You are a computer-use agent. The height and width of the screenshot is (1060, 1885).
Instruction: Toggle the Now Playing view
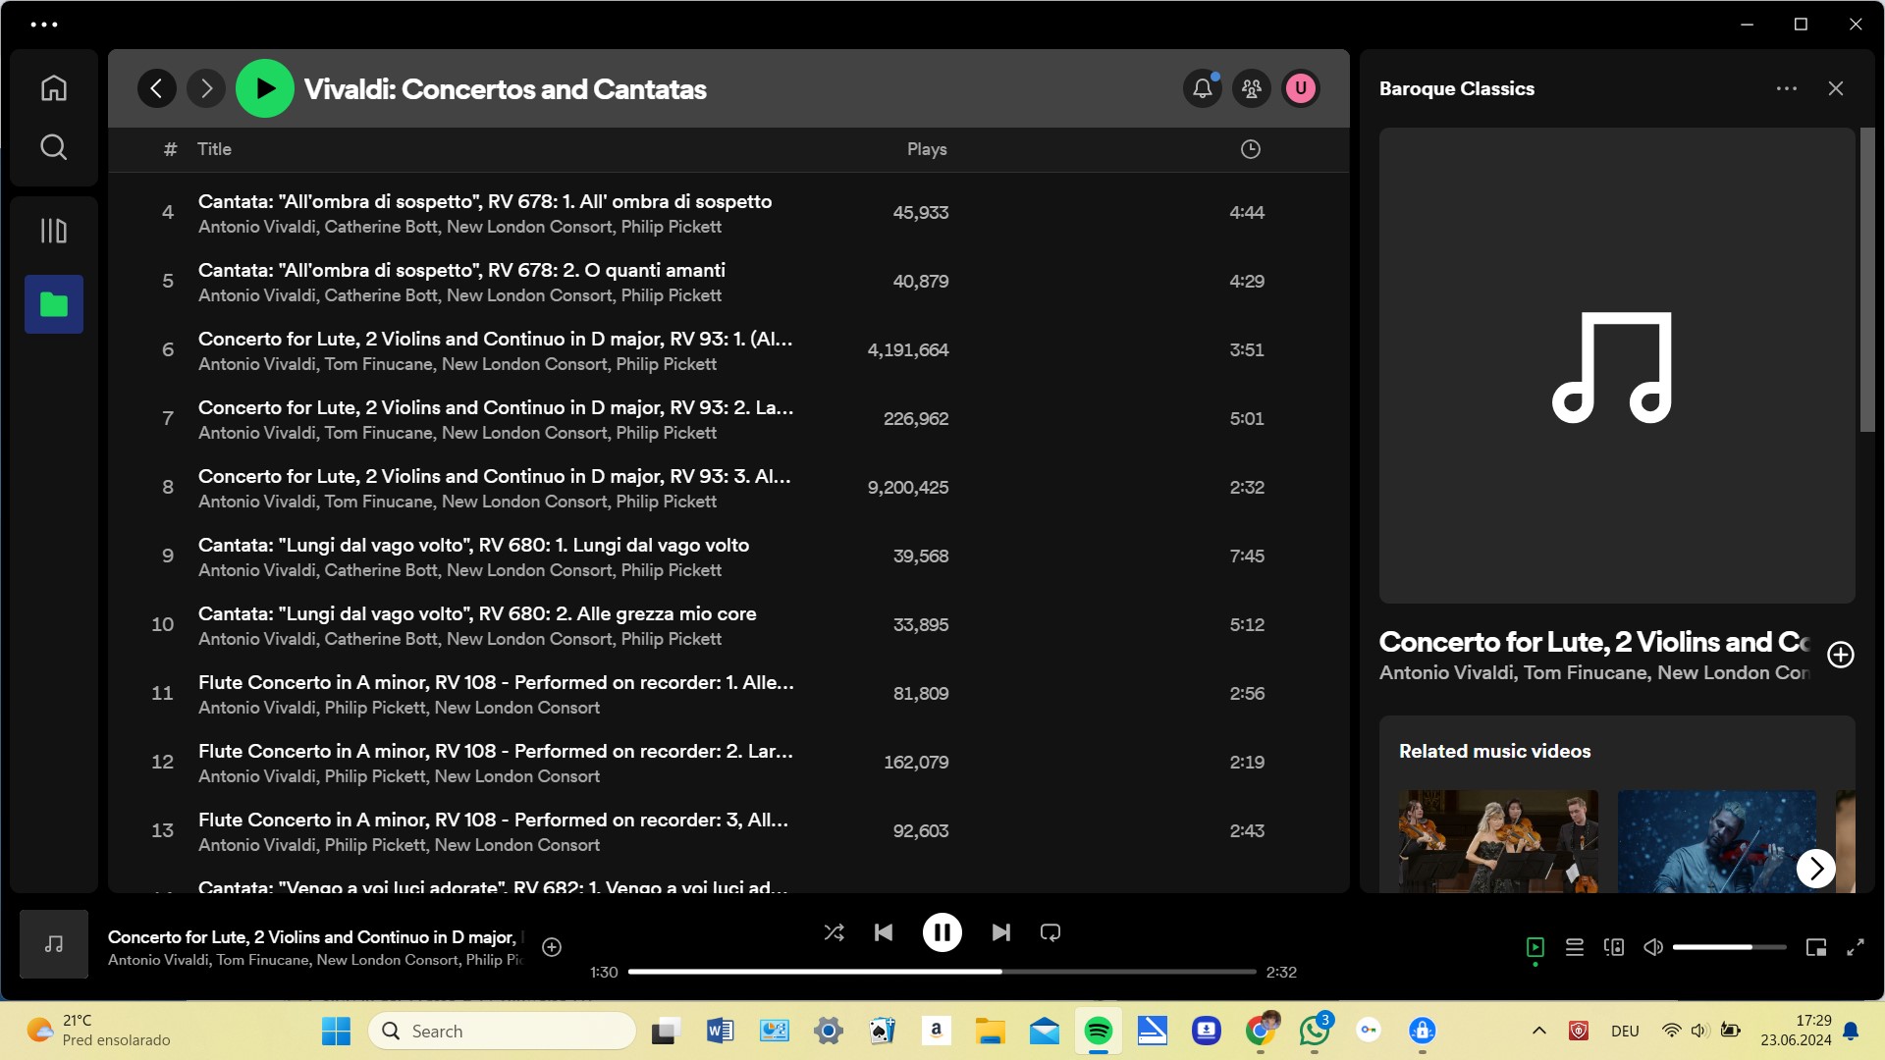click(x=1535, y=947)
